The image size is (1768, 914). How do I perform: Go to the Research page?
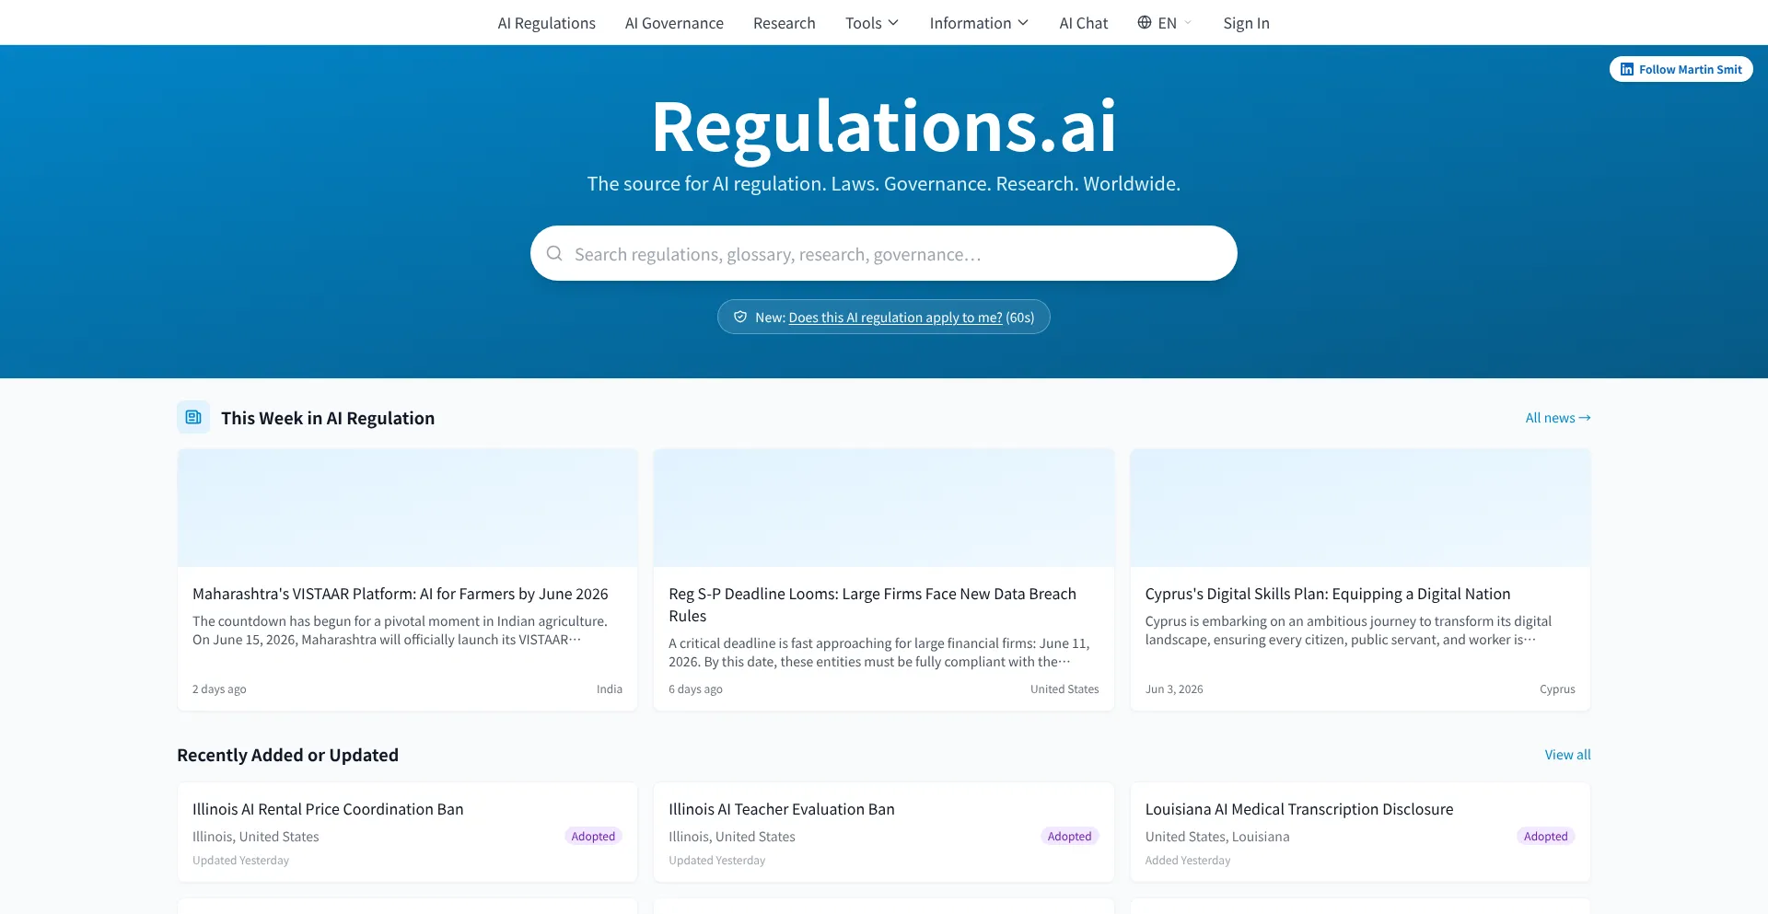tap(784, 23)
